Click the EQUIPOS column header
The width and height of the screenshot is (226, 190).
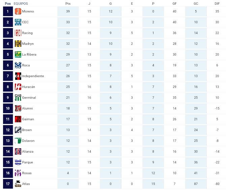pyautogui.click(x=21, y=3)
